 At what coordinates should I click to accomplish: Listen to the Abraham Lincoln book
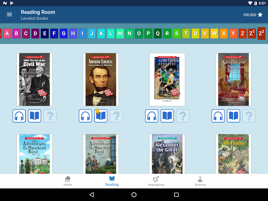pos(85,116)
